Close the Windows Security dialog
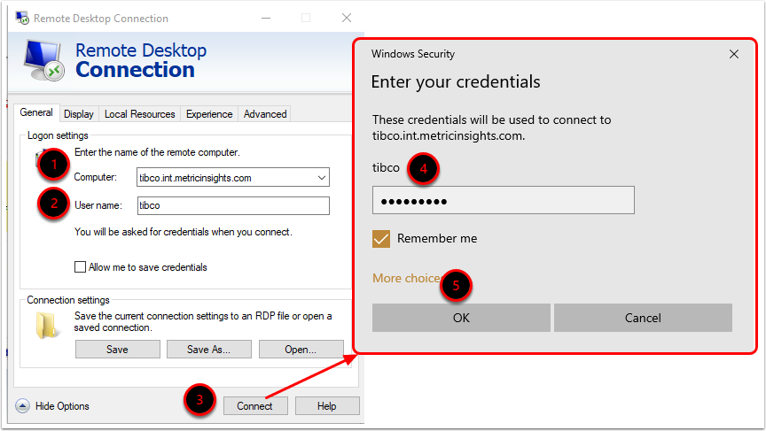 (734, 54)
